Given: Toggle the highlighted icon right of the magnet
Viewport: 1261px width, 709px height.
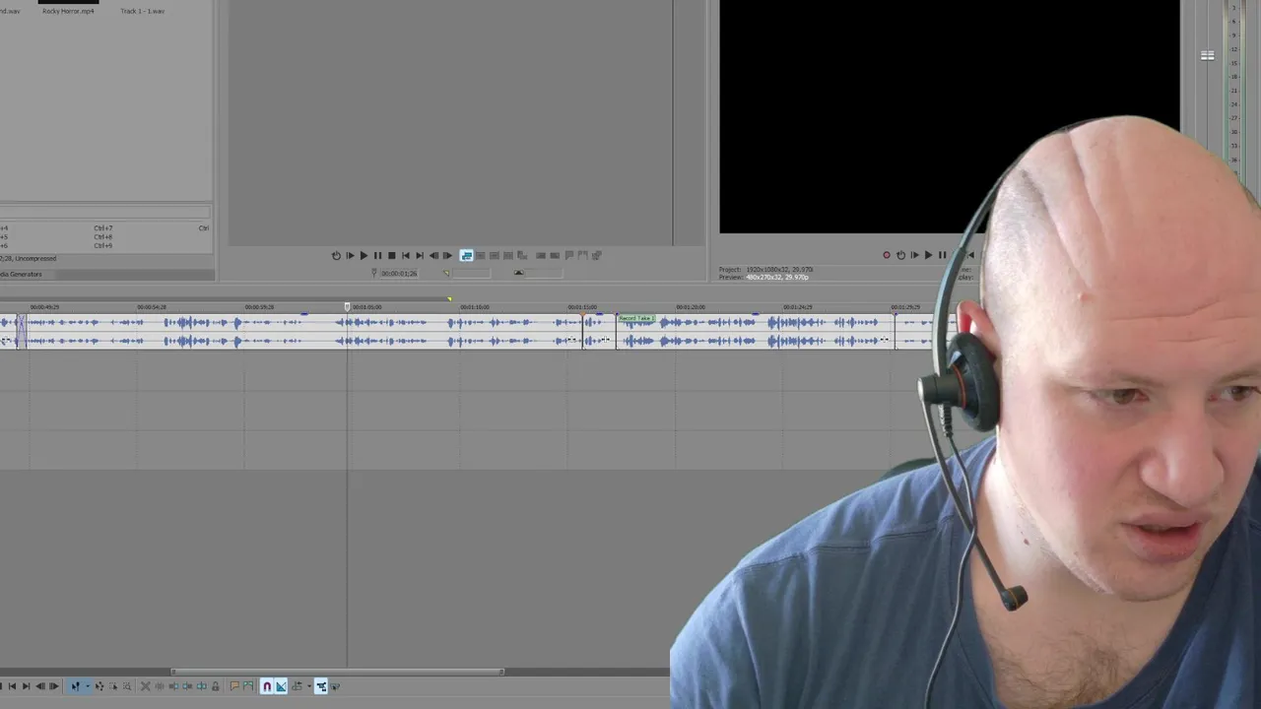Looking at the screenshot, I should click(281, 686).
